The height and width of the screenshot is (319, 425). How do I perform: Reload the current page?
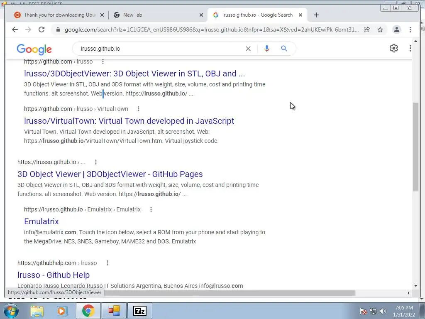42,29
